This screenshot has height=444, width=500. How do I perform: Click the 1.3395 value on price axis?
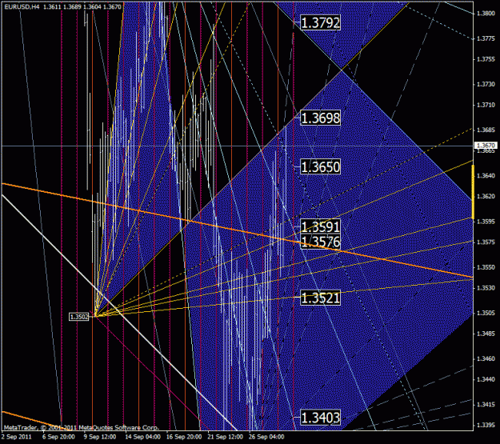pos(486,425)
